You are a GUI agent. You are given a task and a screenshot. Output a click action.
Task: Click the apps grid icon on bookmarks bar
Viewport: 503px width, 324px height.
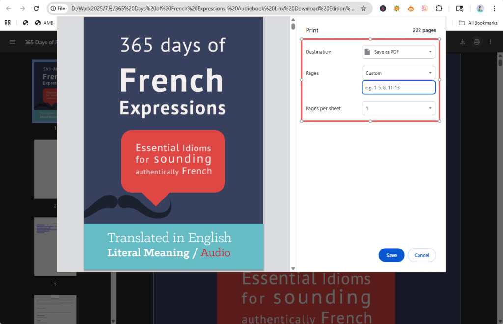7,23
